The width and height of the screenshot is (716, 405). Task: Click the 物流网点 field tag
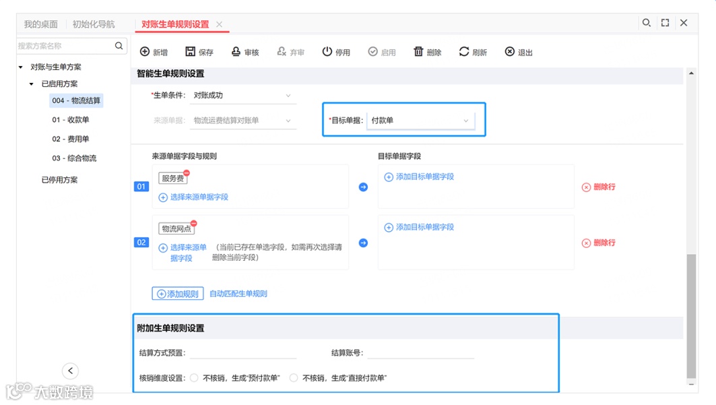tap(176, 228)
